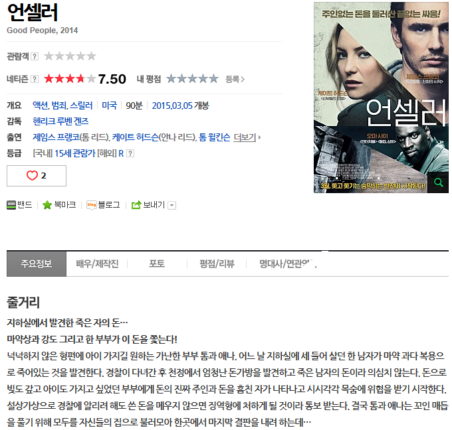The image size is (452, 430).
Task: Toggle the heart like button
Action: click(37, 176)
